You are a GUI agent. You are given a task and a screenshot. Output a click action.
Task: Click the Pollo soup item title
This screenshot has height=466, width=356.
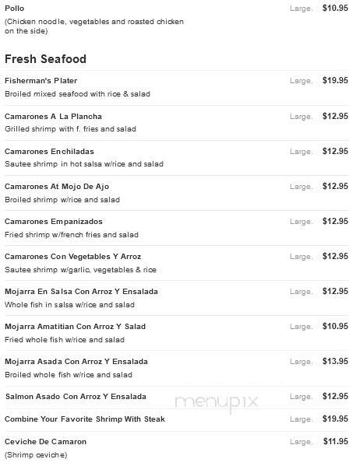14,8
